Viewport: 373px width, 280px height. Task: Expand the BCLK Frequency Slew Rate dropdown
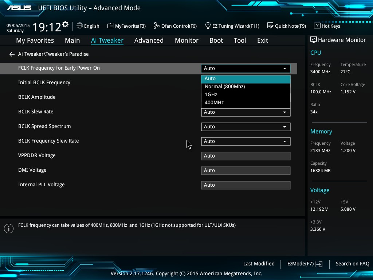(x=246, y=141)
